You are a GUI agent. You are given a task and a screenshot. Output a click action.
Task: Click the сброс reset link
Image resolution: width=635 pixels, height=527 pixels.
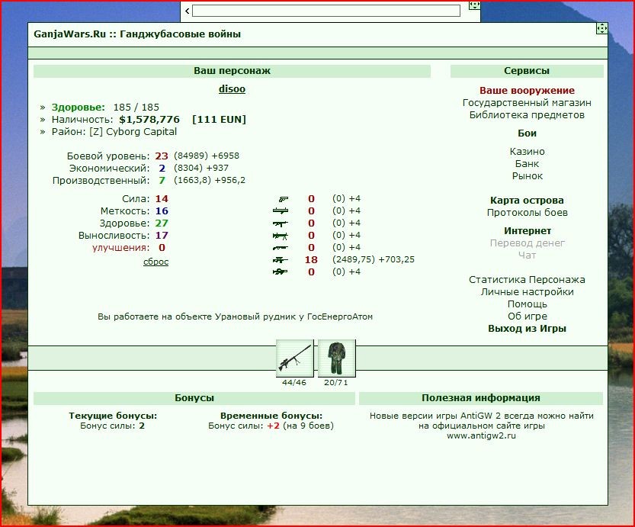pyautogui.click(x=156, y=262)
